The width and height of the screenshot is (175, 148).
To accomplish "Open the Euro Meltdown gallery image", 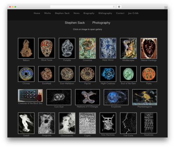I will 67,74.
